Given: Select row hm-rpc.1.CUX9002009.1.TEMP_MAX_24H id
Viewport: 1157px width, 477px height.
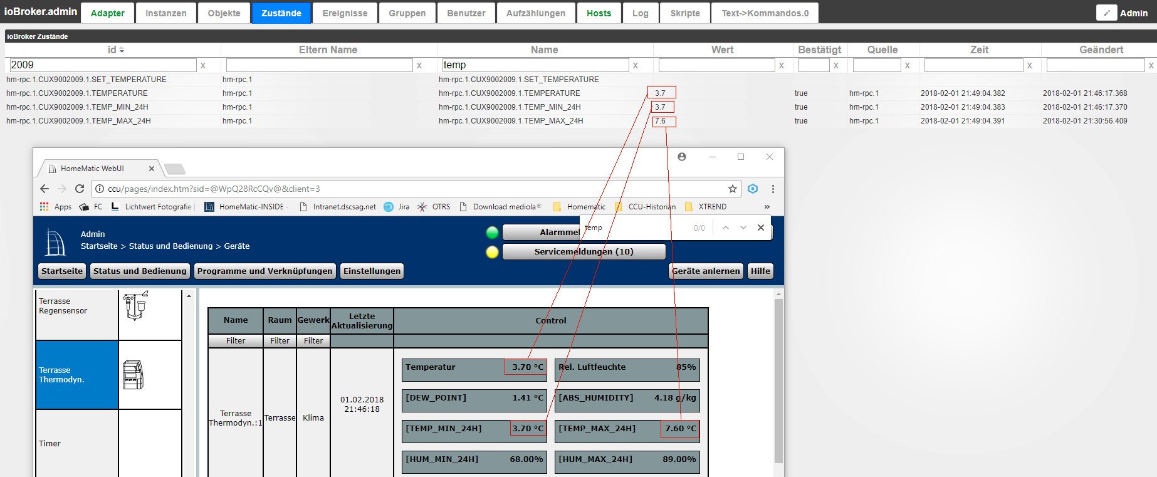Looking at the screenshot, I should tap(78, 121).
